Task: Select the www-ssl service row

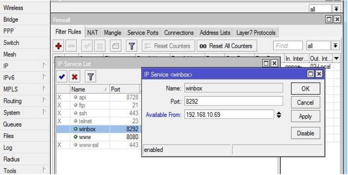Action: click(x=98, y=145)
